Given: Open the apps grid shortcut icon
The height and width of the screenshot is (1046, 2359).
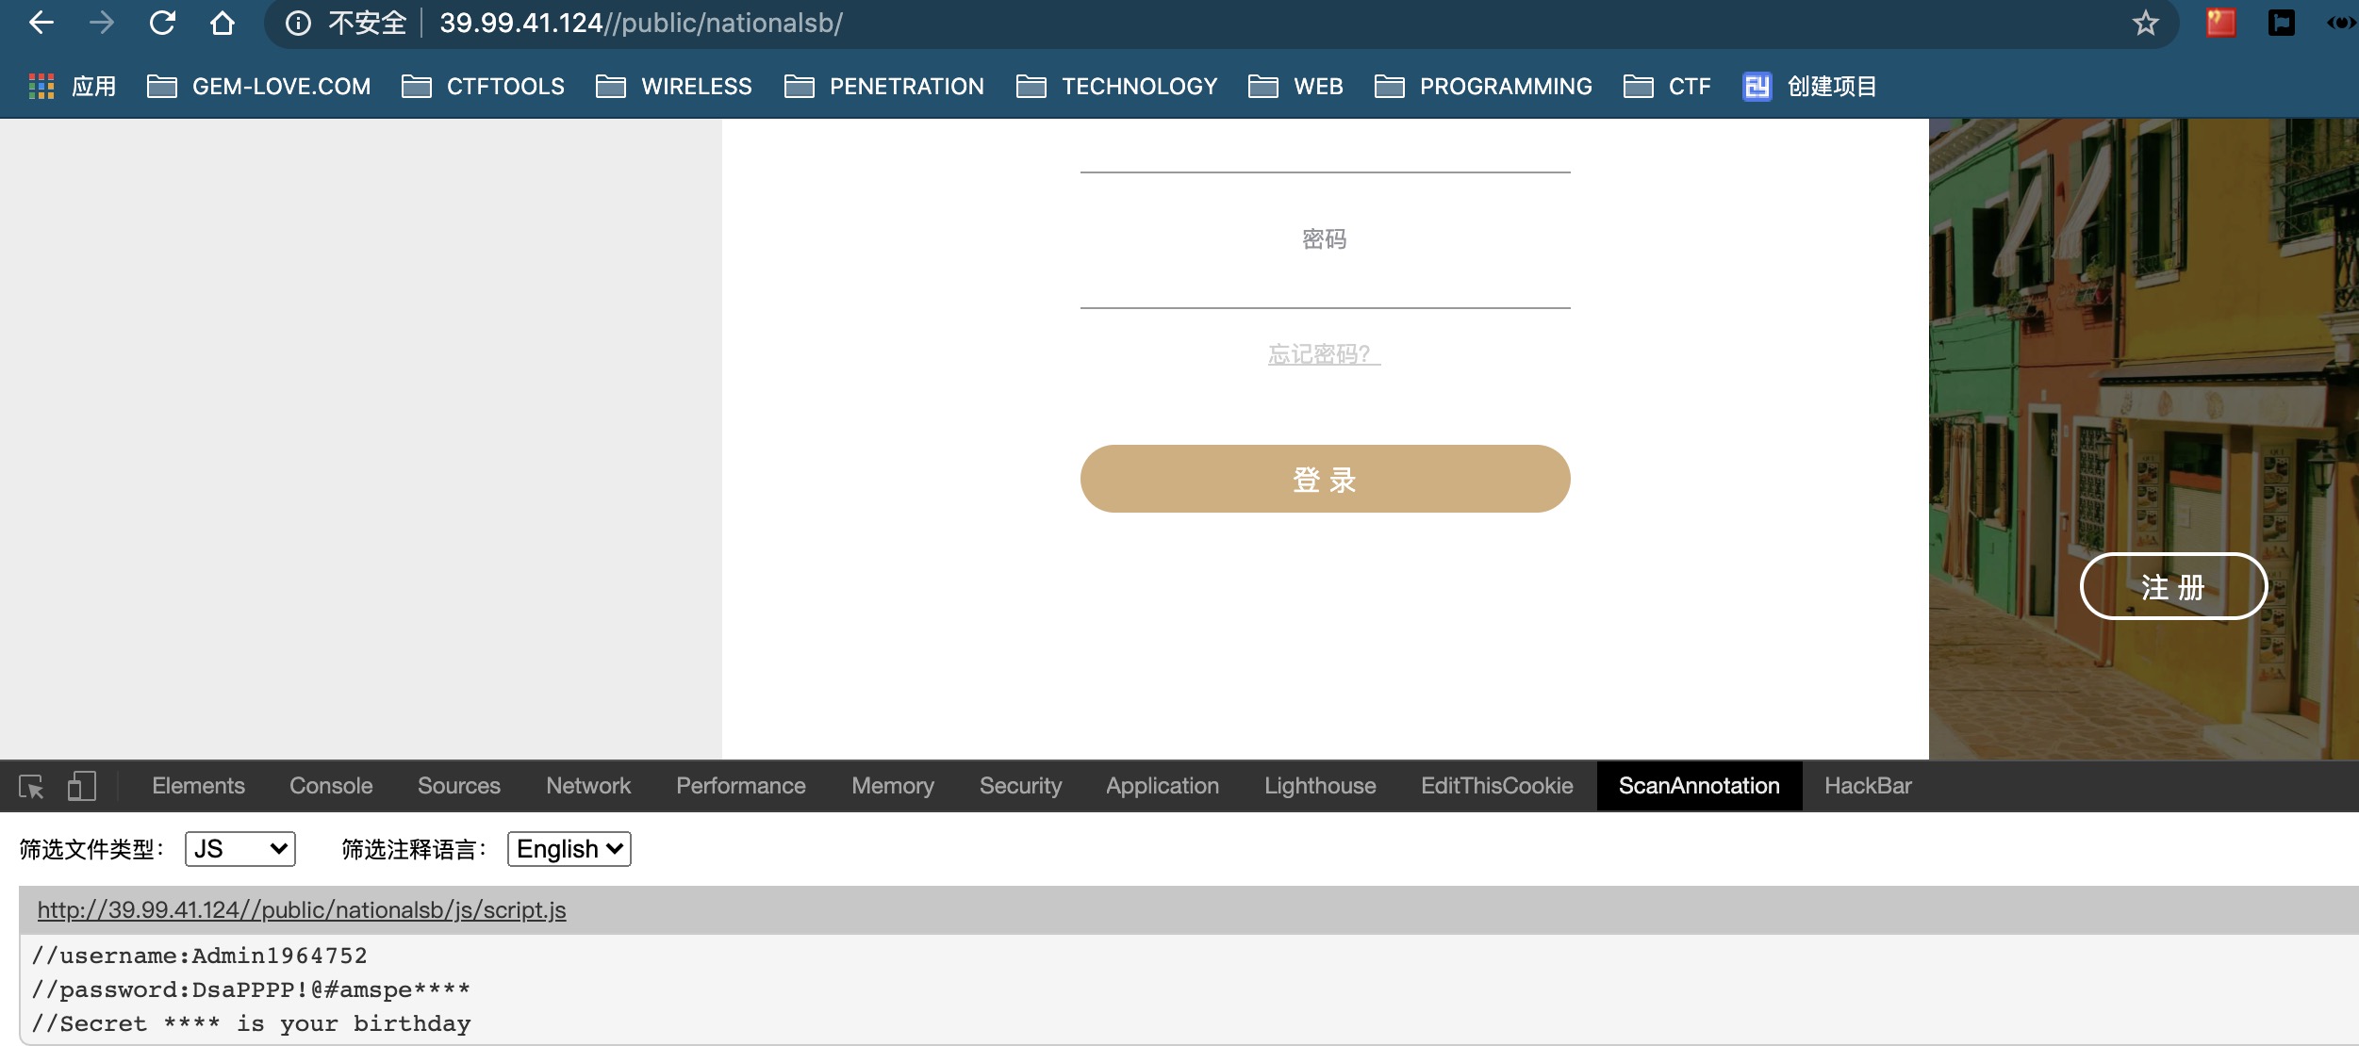Looking at the screenshot, I should click(41, 86).
